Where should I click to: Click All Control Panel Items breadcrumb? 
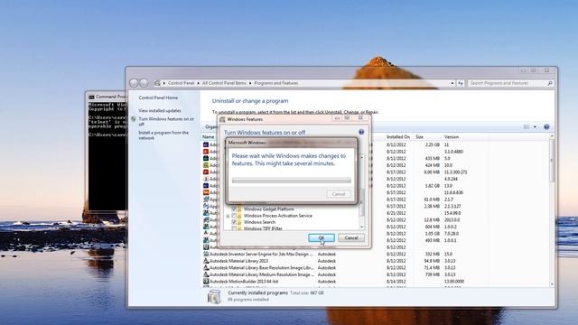[224, 83]
